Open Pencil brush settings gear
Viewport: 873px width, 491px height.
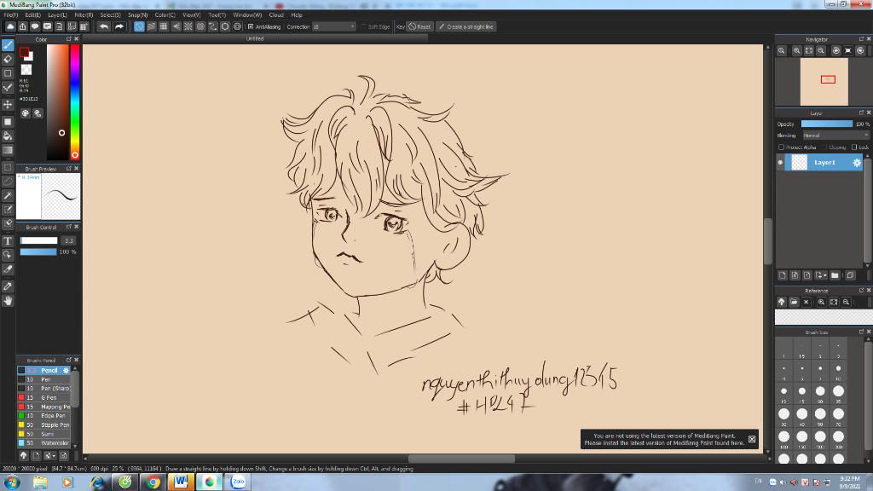point(66,370)
